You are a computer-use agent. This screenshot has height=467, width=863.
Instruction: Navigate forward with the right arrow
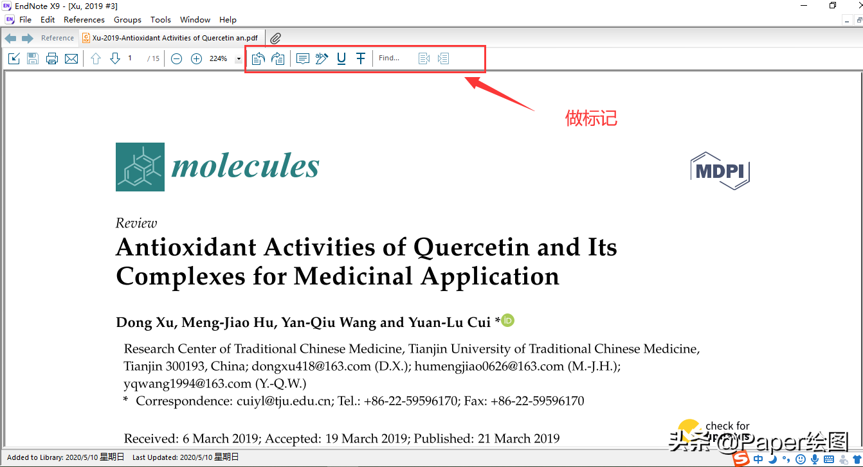tap(28, 39)
